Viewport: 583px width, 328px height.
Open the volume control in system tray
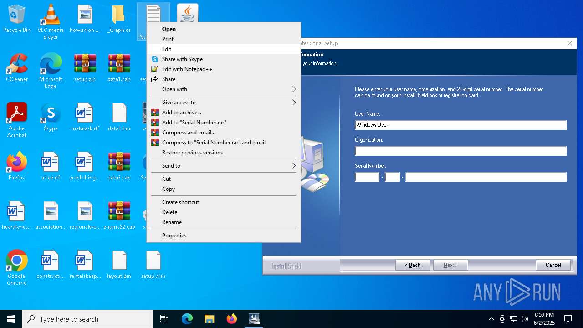click(x=524, y=319)
